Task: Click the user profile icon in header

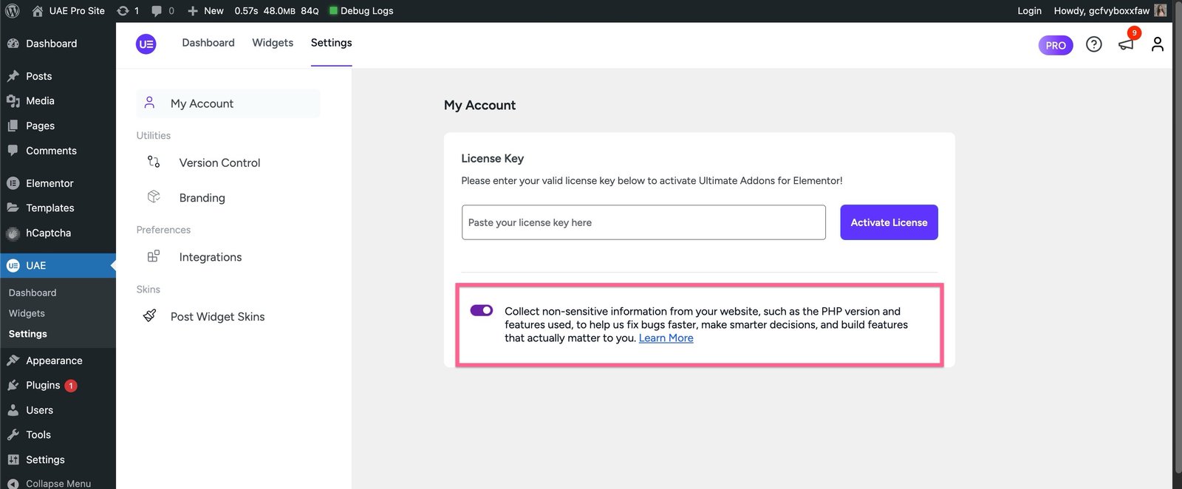Action: 1157,44
